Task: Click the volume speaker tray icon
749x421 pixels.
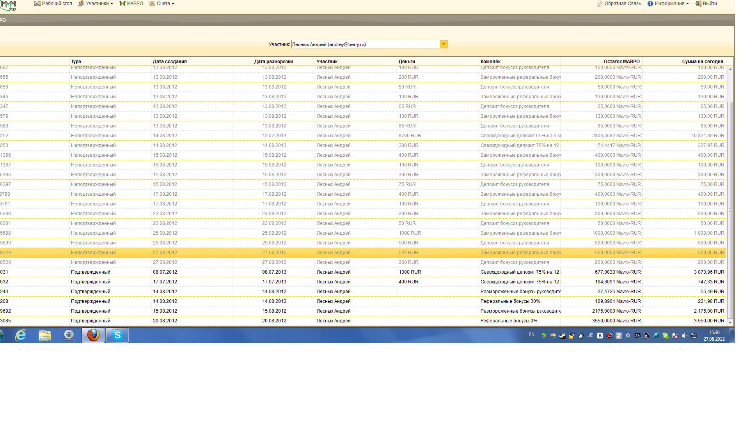Action: 684,336
